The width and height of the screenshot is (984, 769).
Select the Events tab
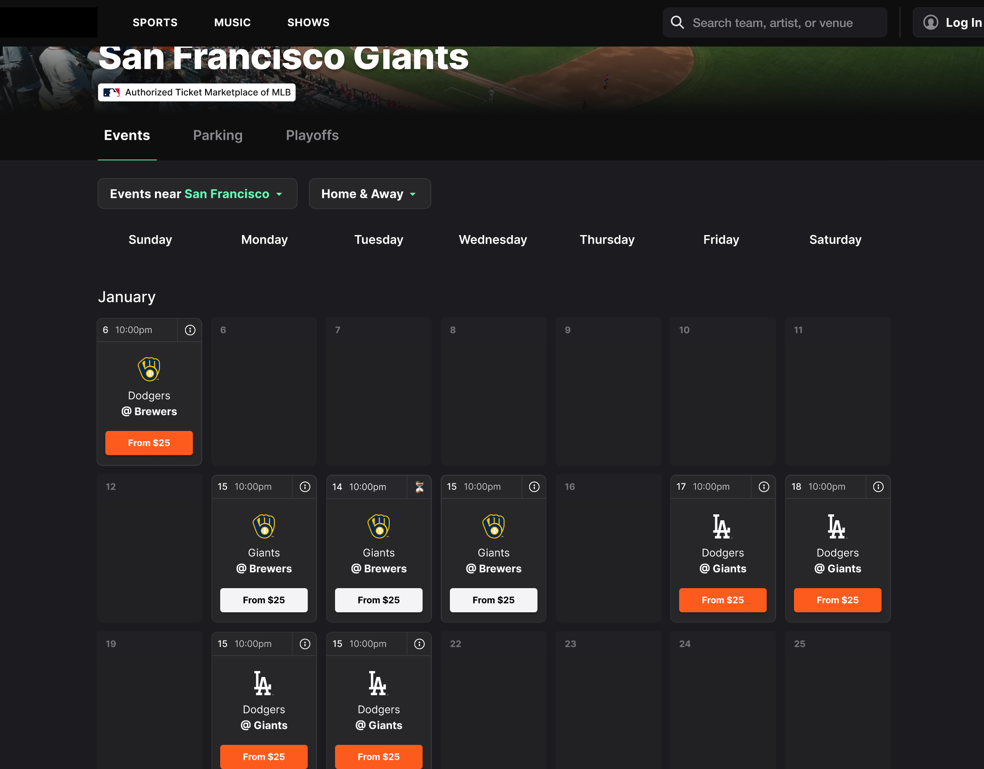127,135
